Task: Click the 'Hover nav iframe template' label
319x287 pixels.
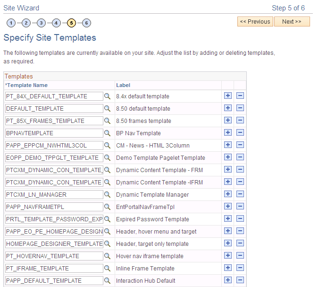Action: pos(150,256)
